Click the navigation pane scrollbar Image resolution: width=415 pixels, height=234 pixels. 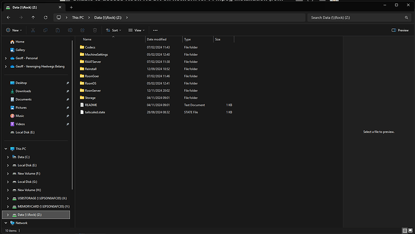point(72,115)
